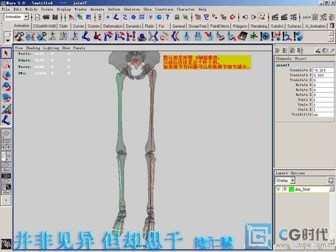Open the Object menu in Channel Box

pos(301,58)
